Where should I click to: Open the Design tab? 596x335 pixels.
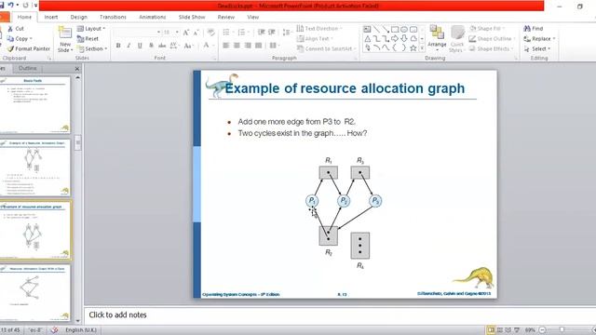pos(78,17)
